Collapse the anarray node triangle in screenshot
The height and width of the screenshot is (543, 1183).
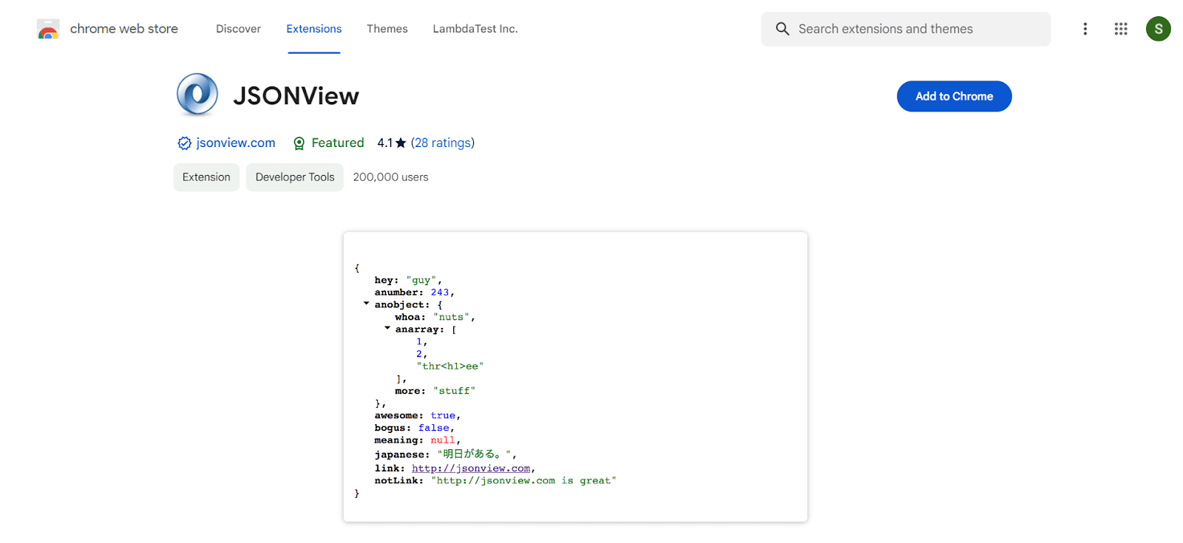pos(387,328)
